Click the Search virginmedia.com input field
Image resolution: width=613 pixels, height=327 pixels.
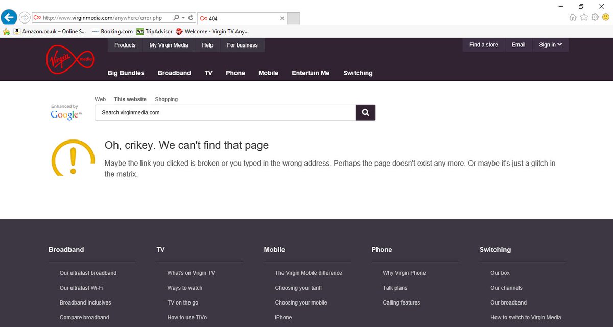pyautogui.click(x=225, y=112)
